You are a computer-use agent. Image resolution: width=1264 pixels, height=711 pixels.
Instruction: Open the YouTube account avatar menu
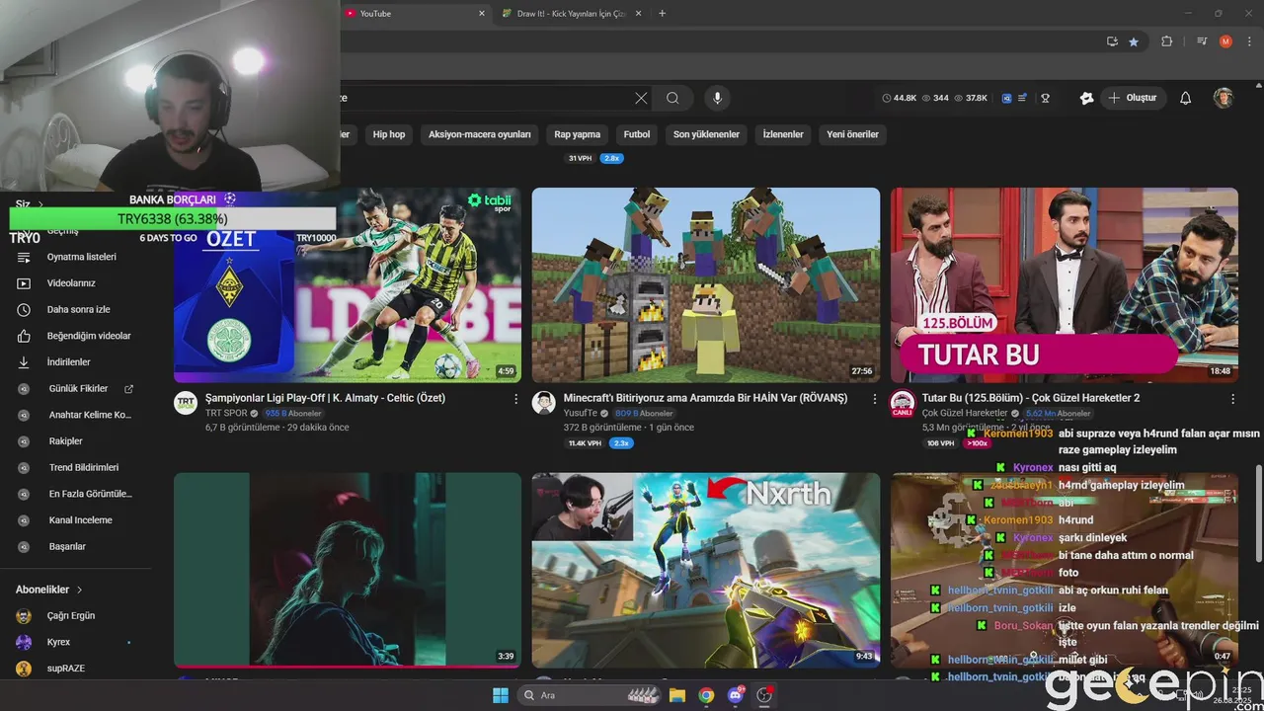coord(1224,98)
